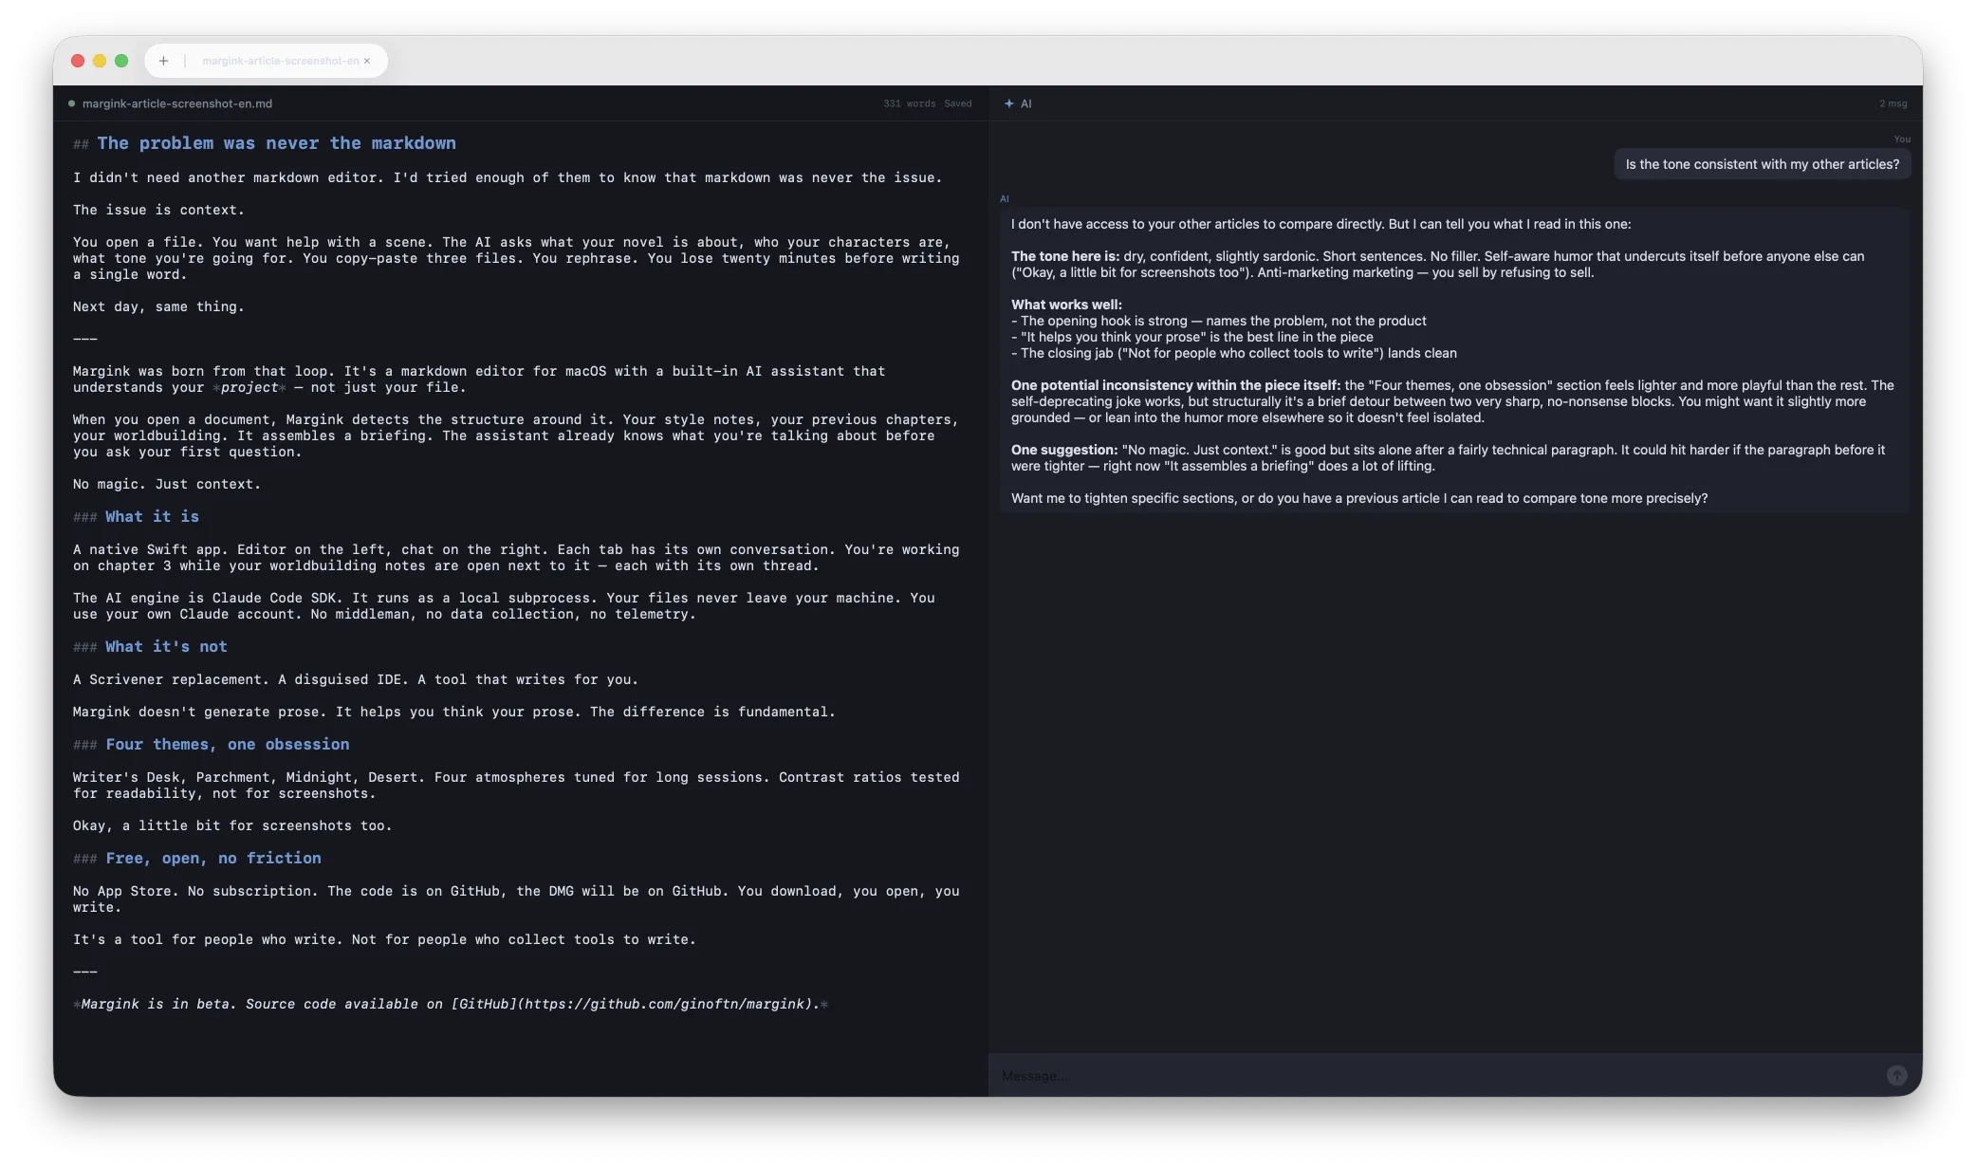The image size is (1976, 1167).
Task: Click 'One suggestion:' in the AI reply
Action: point(1064,450)
